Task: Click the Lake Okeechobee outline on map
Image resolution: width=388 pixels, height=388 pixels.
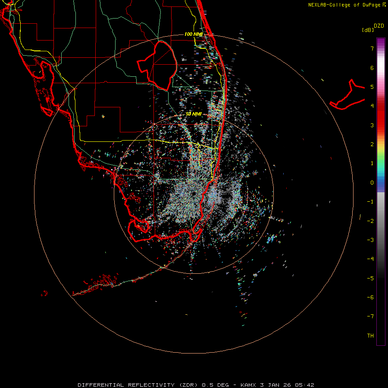Action: coord(157,66)
